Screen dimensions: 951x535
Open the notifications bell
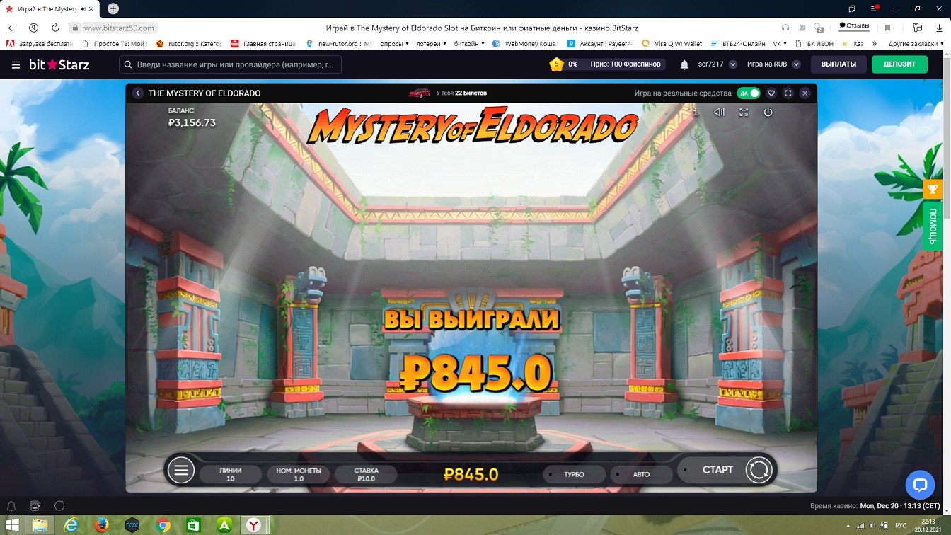[x=684, y=64]
